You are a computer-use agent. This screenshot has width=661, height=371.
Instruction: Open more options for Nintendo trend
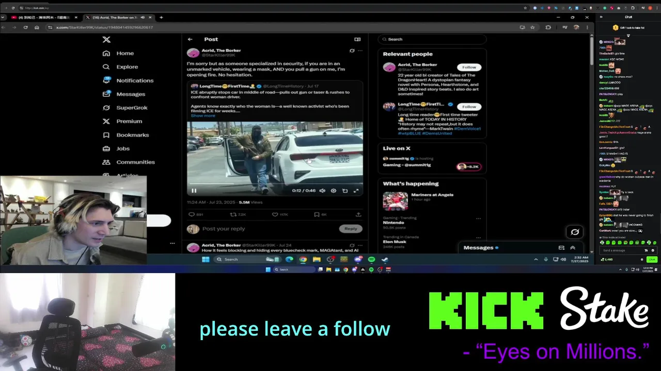click(478, 218)
